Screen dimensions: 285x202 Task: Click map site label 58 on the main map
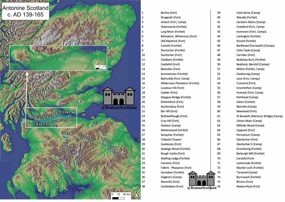pyautogui.click(x=102, y=128)
